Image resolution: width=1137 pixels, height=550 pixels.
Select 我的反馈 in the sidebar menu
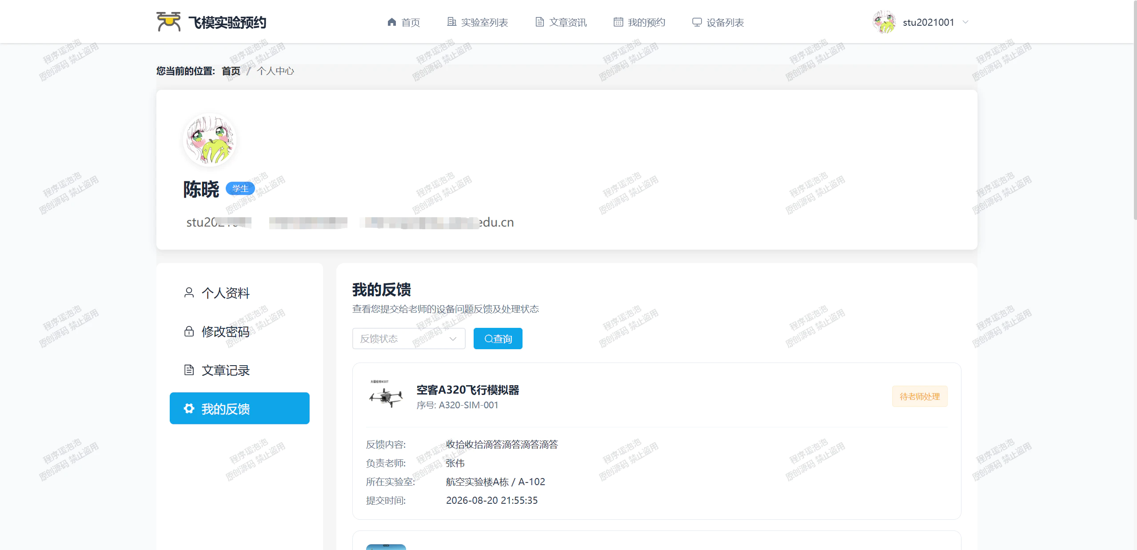point(239,409)
